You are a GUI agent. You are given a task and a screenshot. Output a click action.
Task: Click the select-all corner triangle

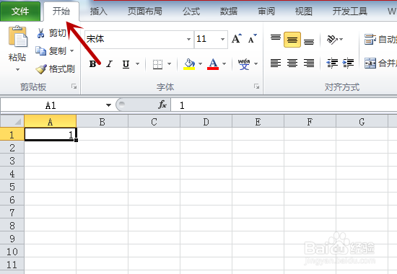[x=12, y=122]
